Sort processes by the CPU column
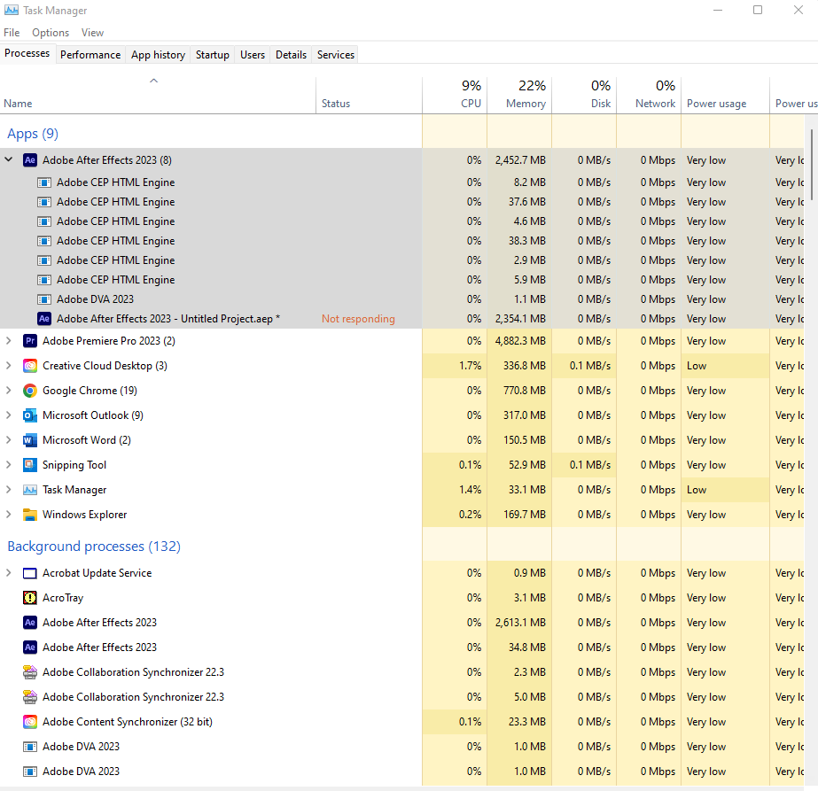The image size is (818, 791). (471, 104)
